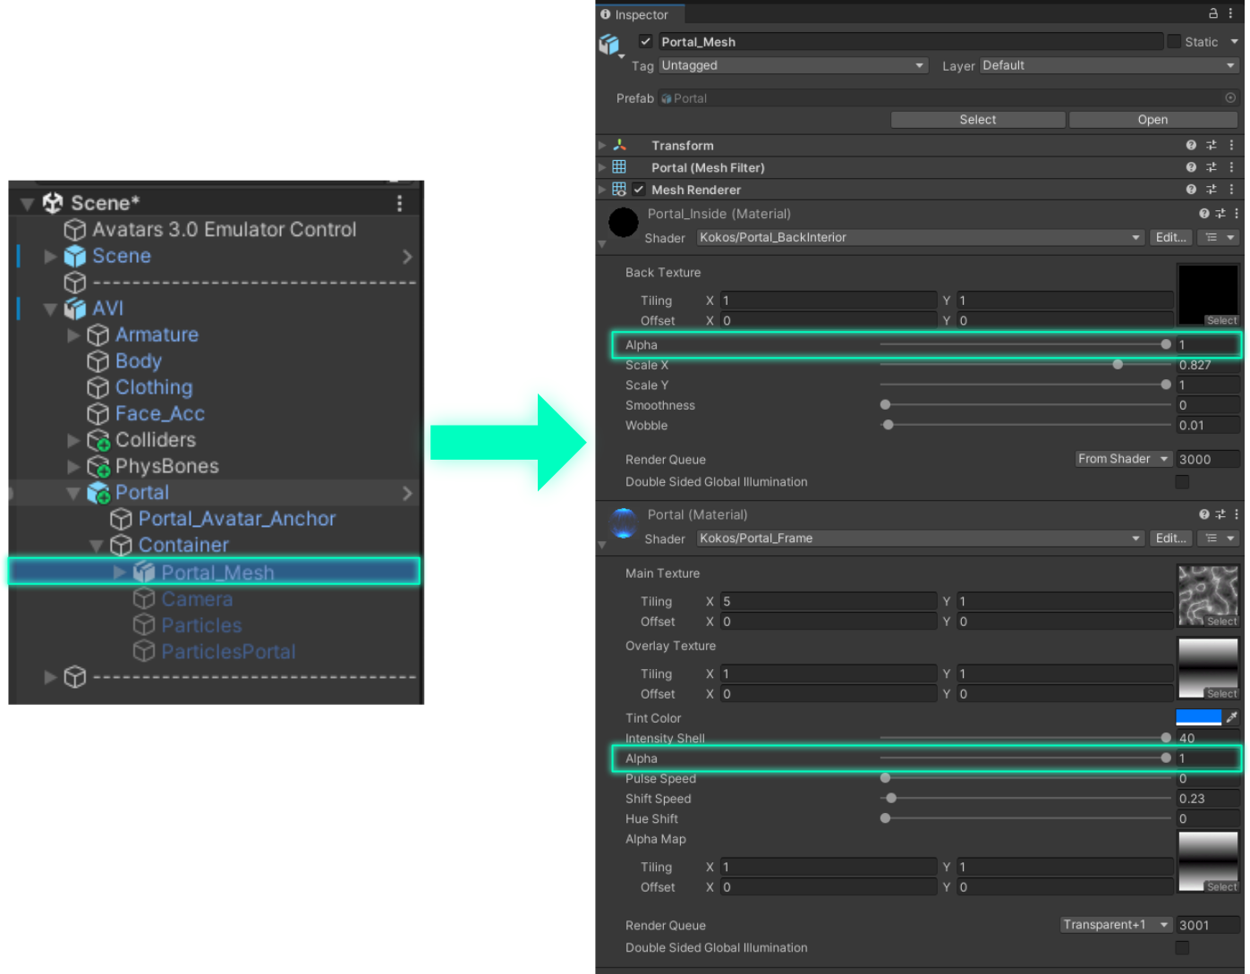Toggle the Static checkbox

(1174, 41)
